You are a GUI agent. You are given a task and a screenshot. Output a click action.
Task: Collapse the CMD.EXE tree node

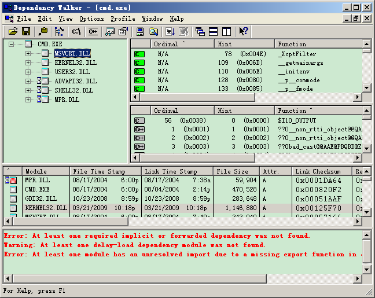pos(11,44)
